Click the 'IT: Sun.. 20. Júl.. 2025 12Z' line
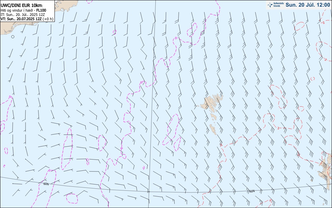This screenshot has height=208, width=332. pyautogui.click(x=23, y=15)
